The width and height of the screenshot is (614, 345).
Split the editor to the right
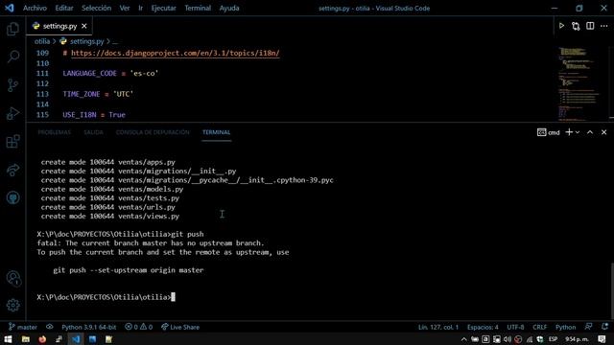[x=590, y=26]
